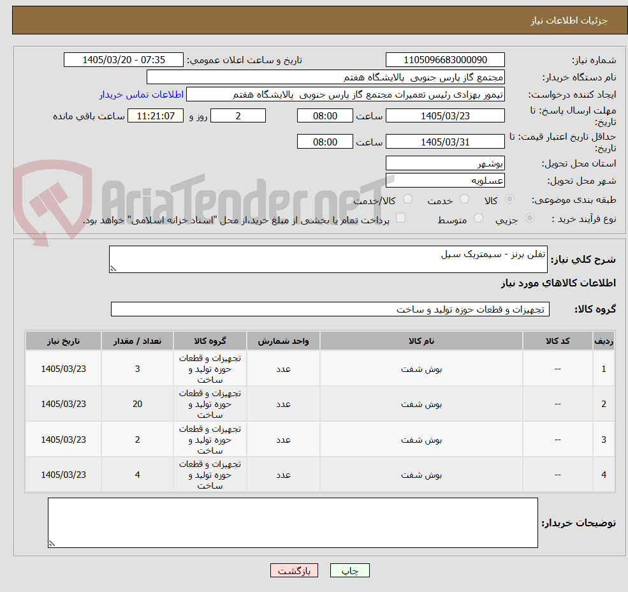Grab resize handle of شرح کلی نیاز box

(x=113, y=269)
